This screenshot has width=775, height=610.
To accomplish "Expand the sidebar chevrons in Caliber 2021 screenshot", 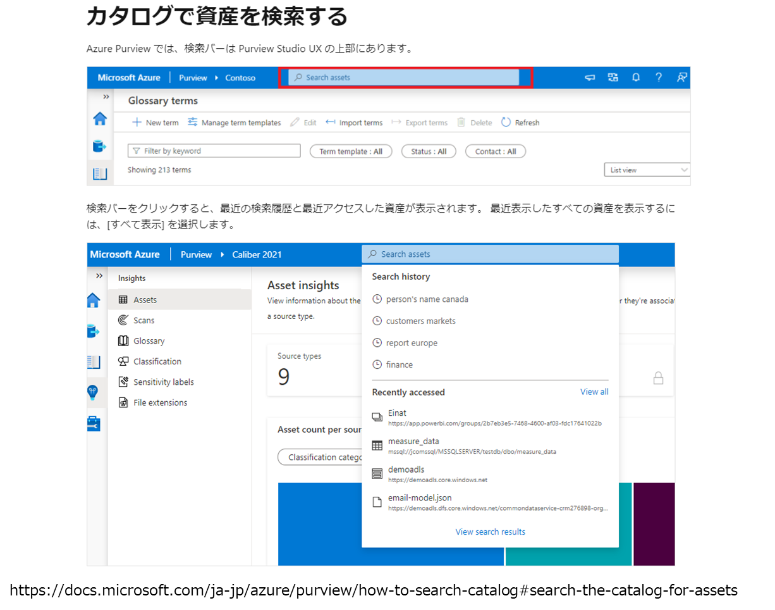I will 99,276.
